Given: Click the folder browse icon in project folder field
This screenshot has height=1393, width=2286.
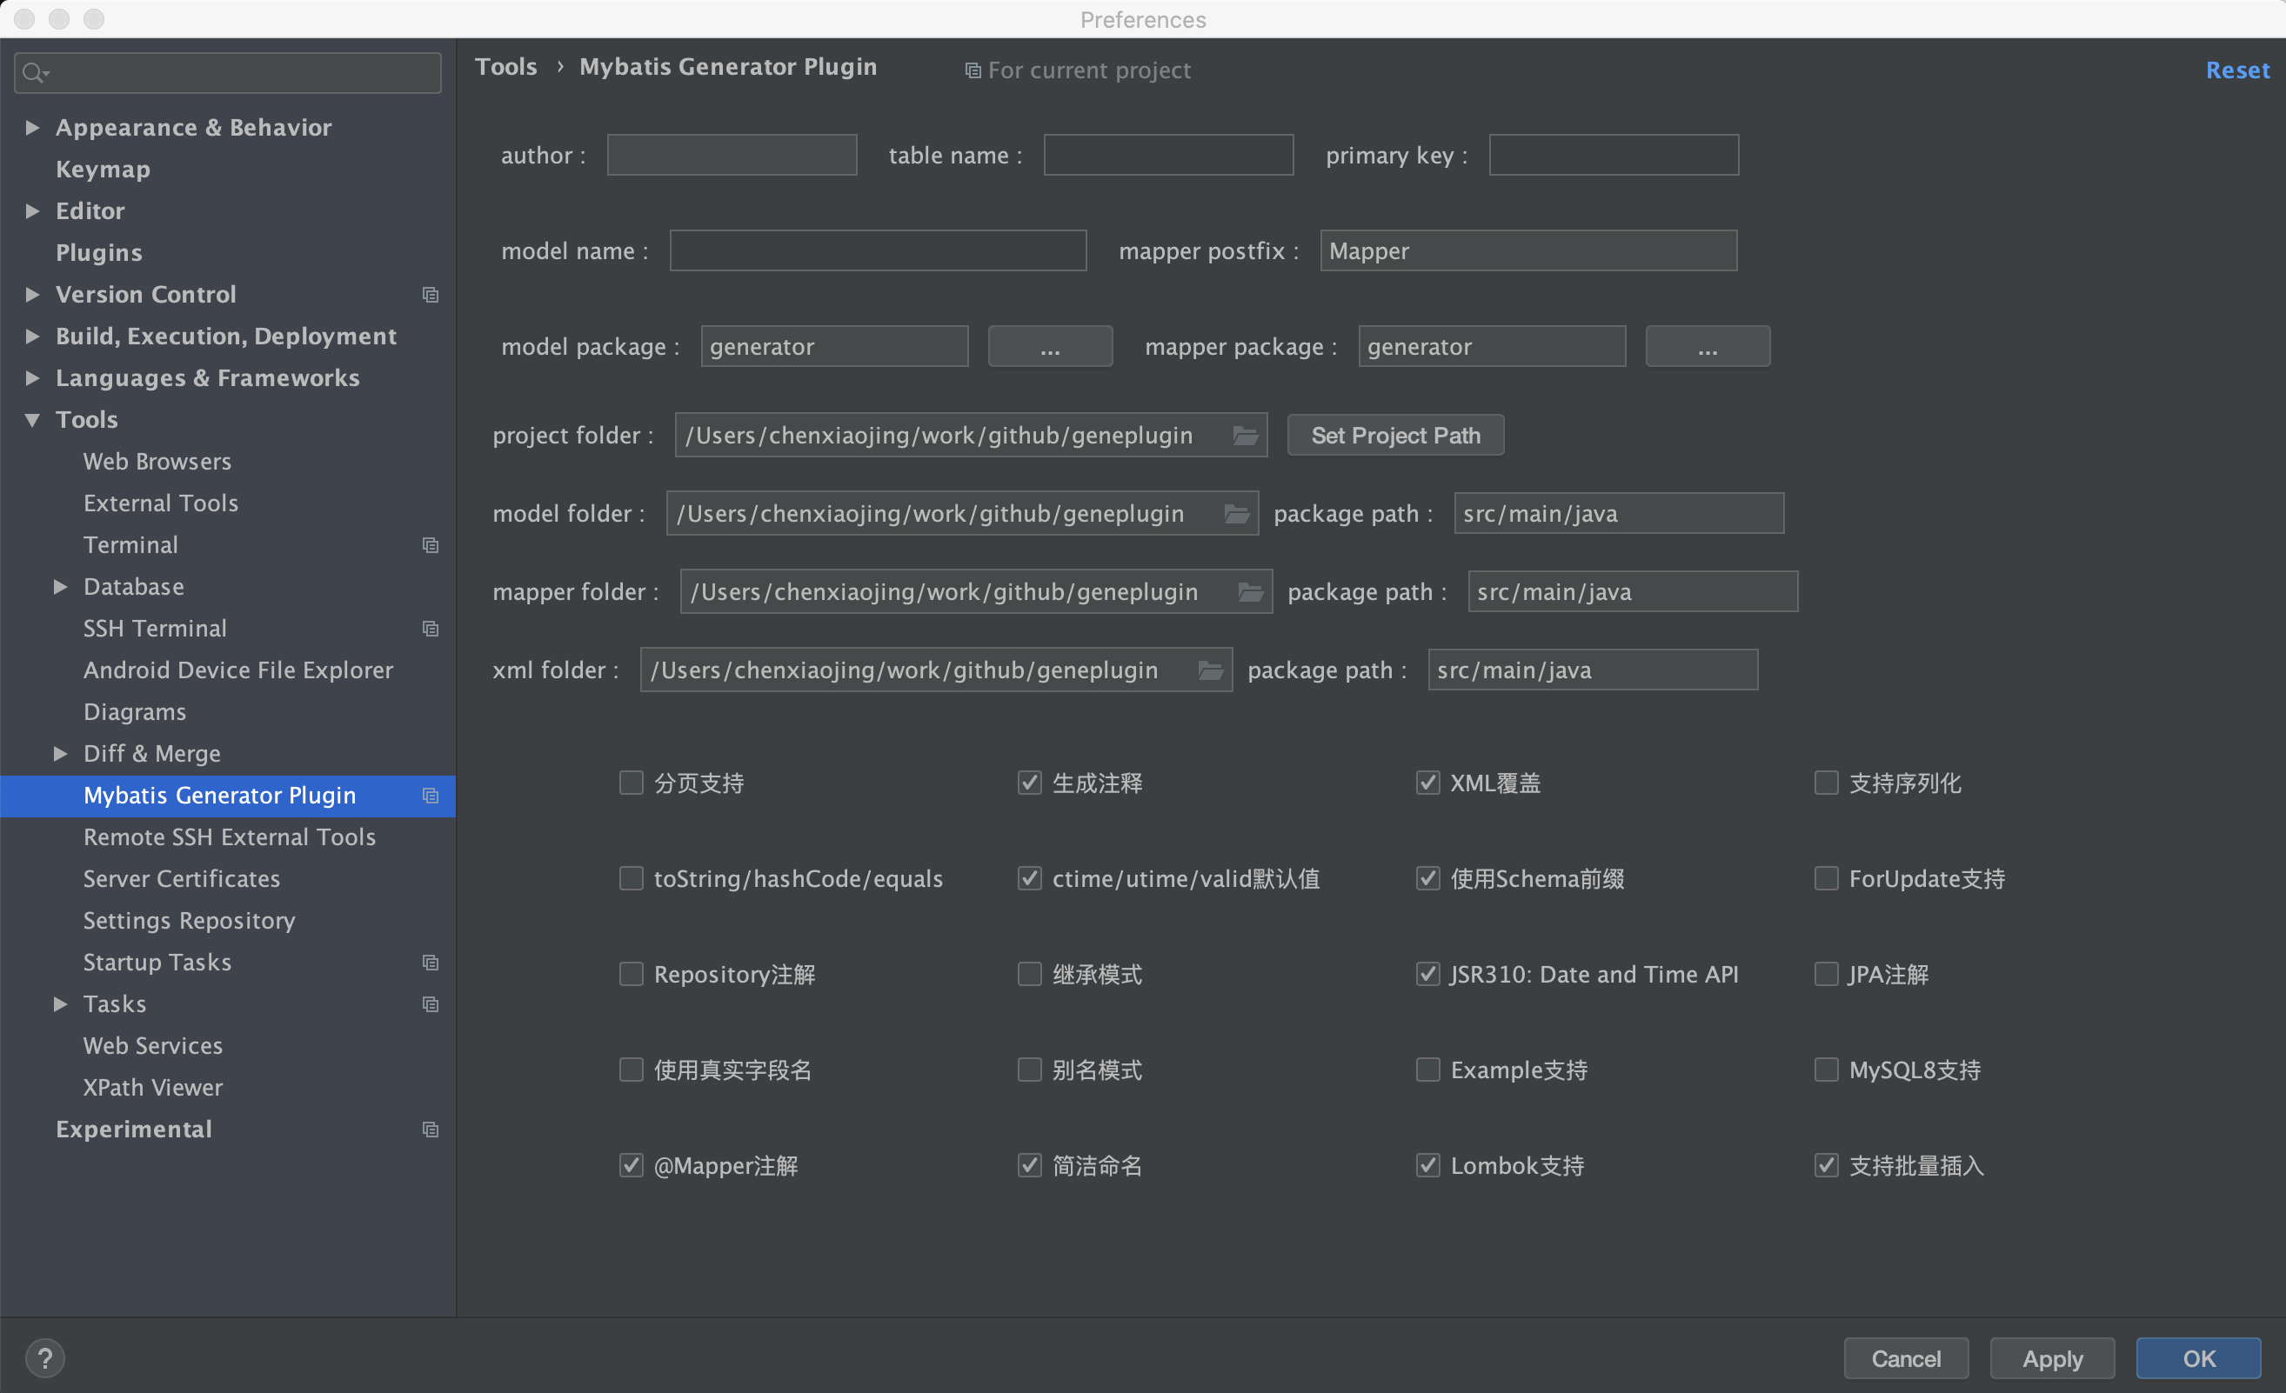Looking at the screenshot, I should click(x=1245, y=435).
